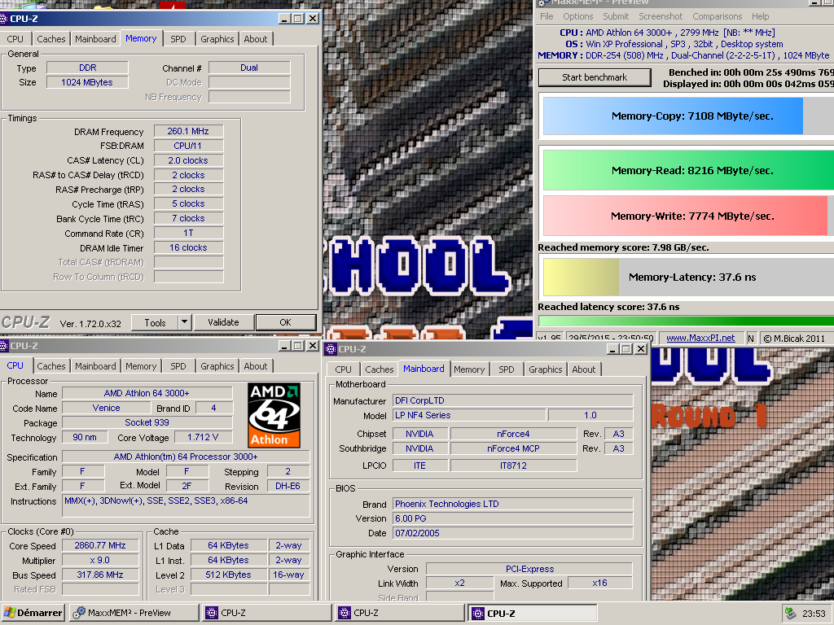Image resolution: width=834 pixels, height=625 pixels.
Task: Open Memory tab in bottom-left CPU-Z window
Action: click(x=141, y=366)
